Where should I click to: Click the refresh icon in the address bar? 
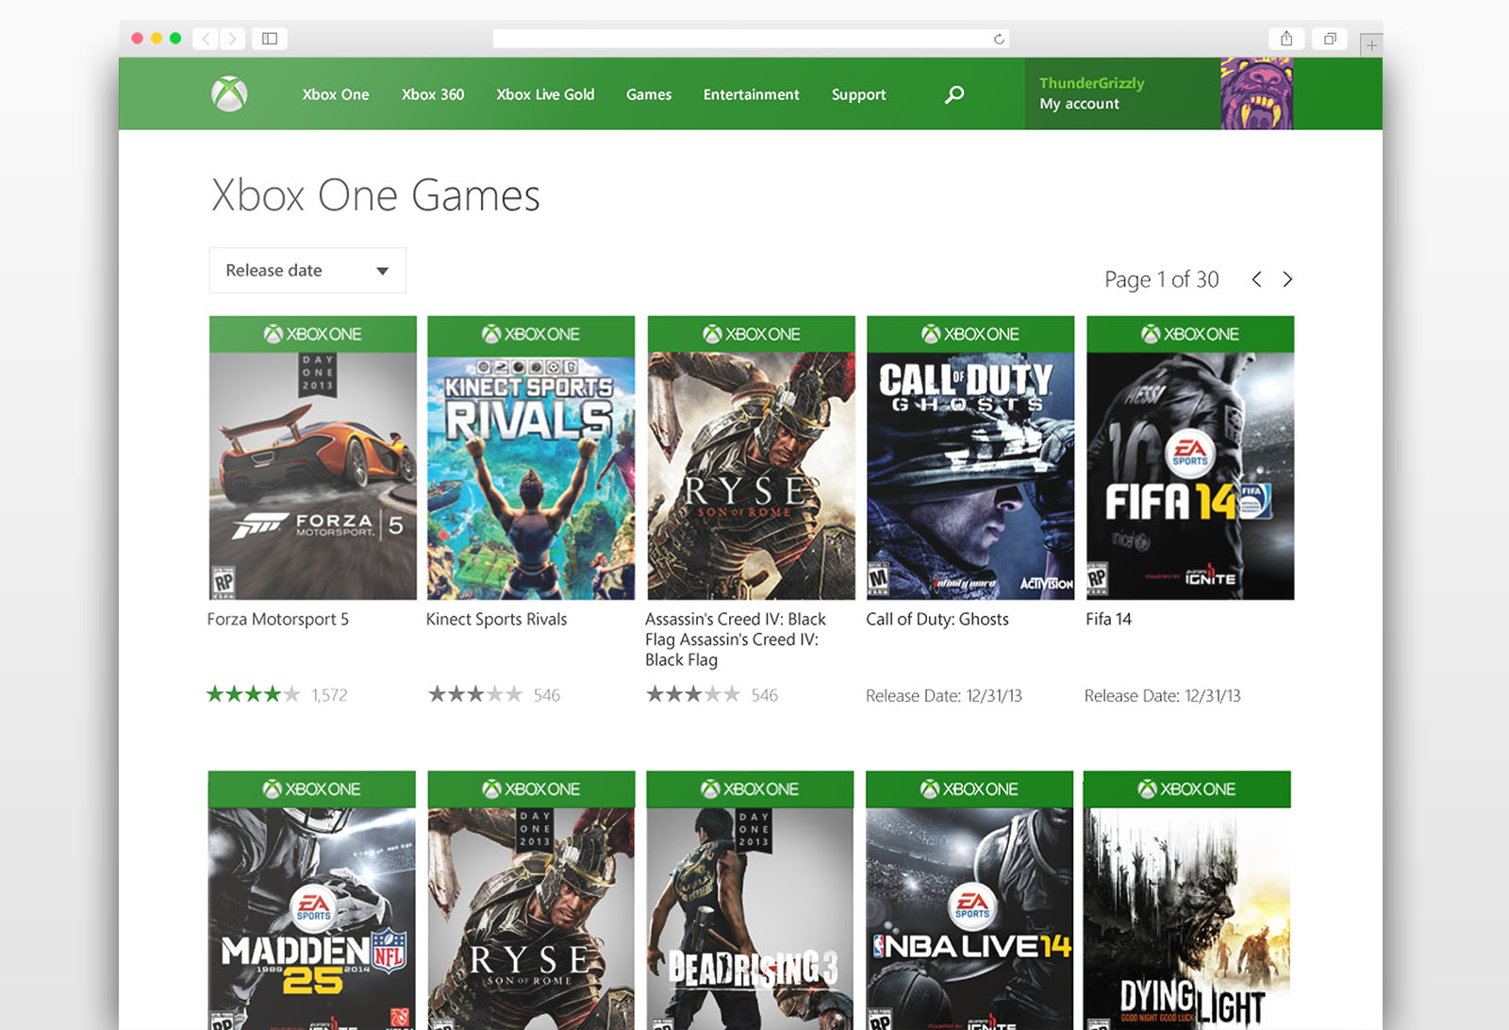[998, 38]
